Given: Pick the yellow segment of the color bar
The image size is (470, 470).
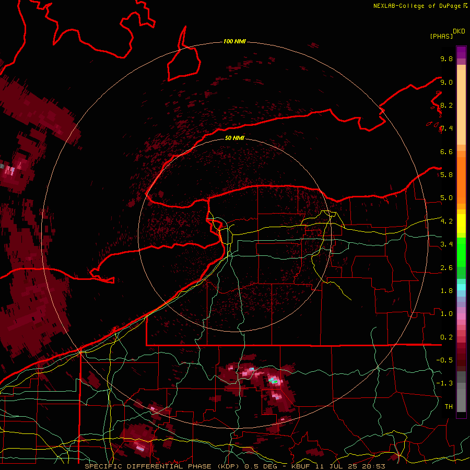Looking at the screenshot, I should (x=461, y=224).
